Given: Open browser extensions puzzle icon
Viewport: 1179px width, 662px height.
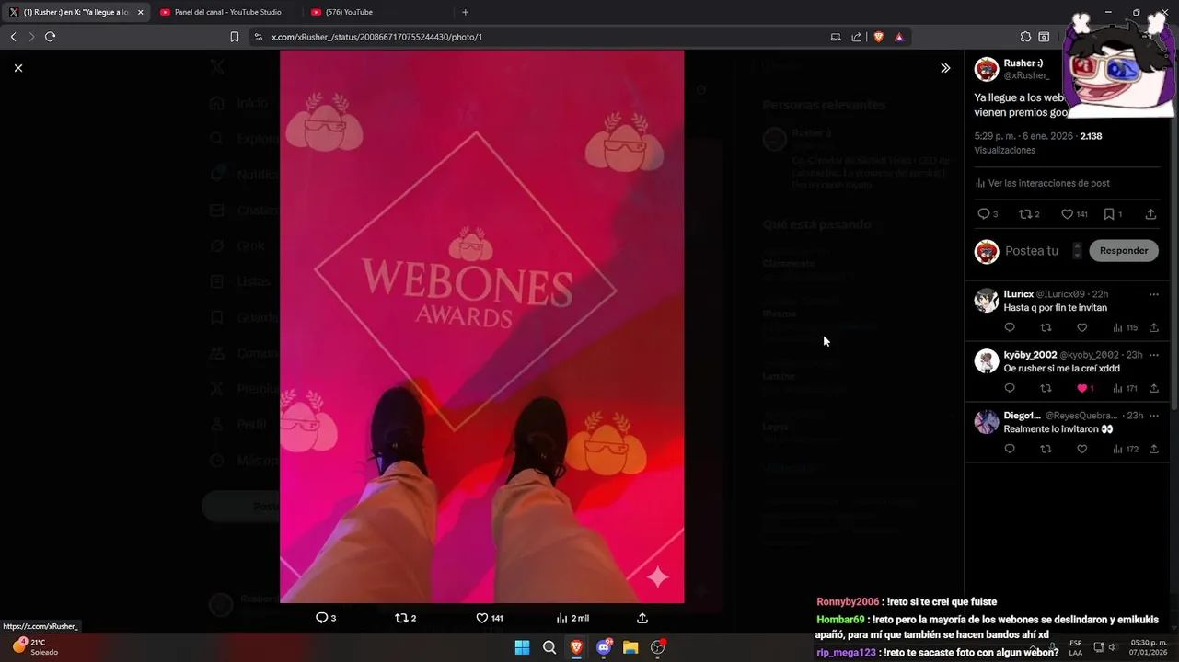Looking at the screenshot, I should 1025,37.
